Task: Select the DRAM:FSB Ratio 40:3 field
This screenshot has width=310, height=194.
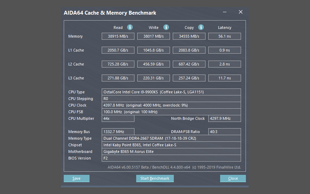Action: pos(225,132)
